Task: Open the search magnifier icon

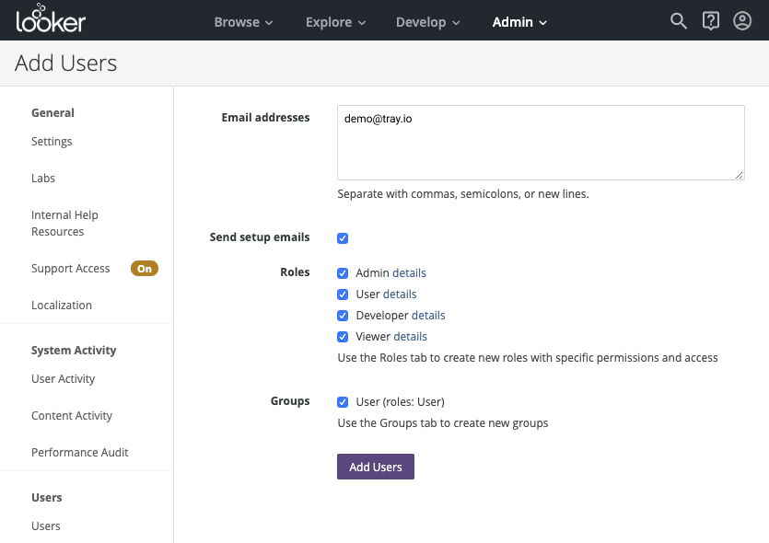Action: (679, 20)
